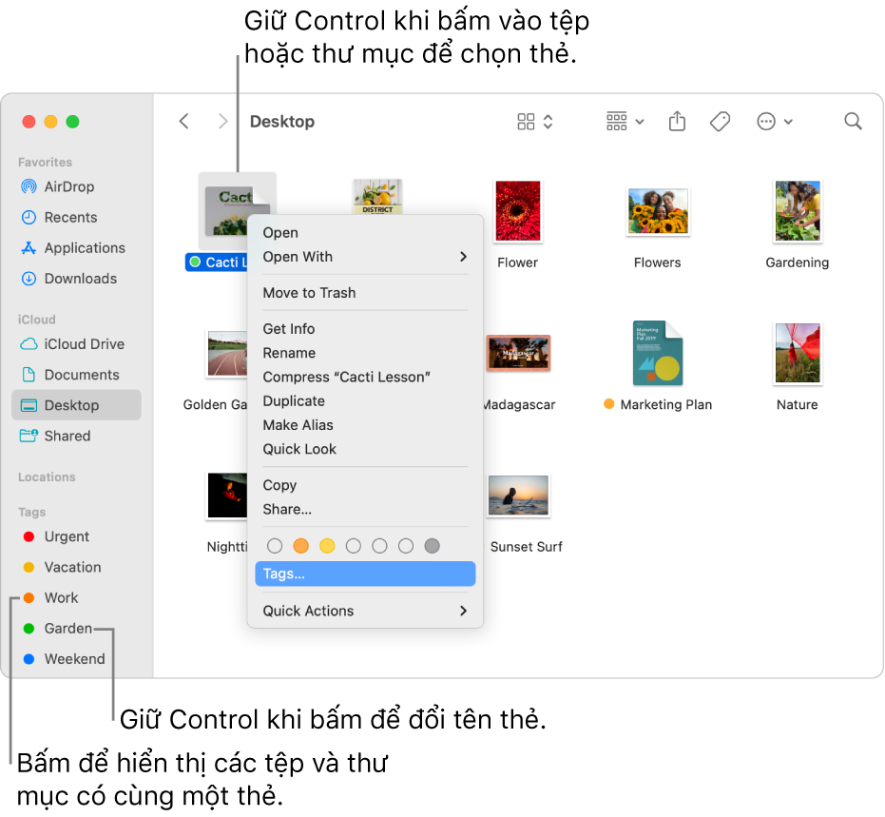Select the Nature photo file
This screenshot has height=817, width=885.
[797, 354]
